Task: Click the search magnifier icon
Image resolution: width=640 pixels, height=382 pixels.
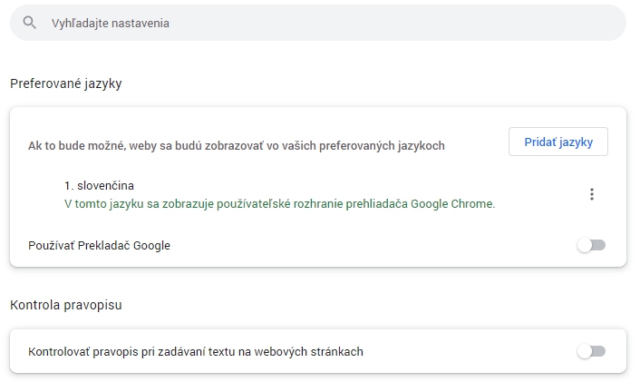Action: click(x=29, y=23)
